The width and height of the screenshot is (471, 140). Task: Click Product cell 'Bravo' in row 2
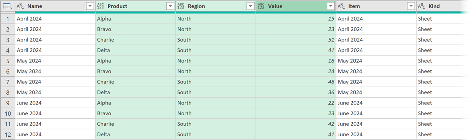pos(136,29)
